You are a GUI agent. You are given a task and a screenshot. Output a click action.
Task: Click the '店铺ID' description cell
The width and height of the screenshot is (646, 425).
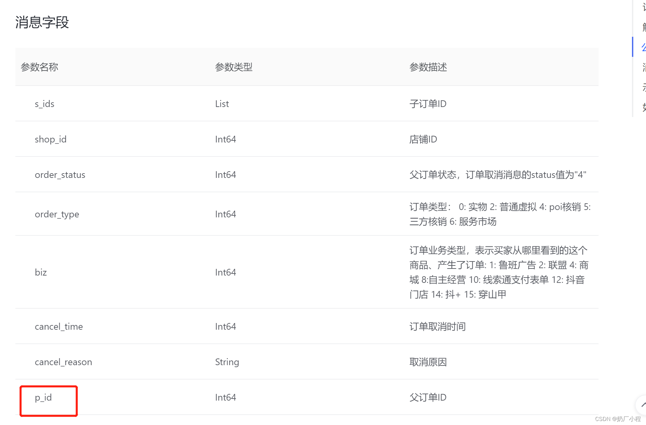click(x=423, y=139)
